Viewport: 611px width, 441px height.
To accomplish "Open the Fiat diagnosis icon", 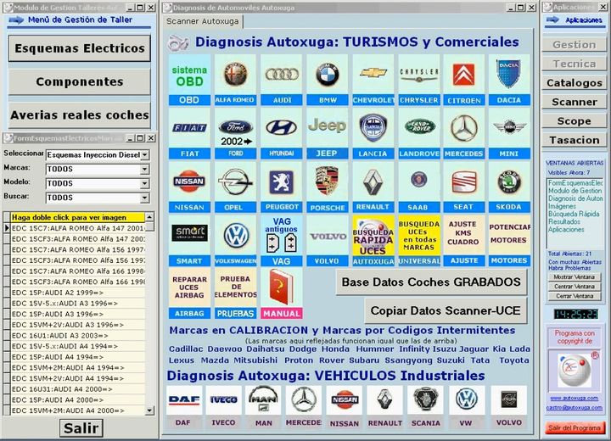I will pyautogui.click(x=189, y=129).
